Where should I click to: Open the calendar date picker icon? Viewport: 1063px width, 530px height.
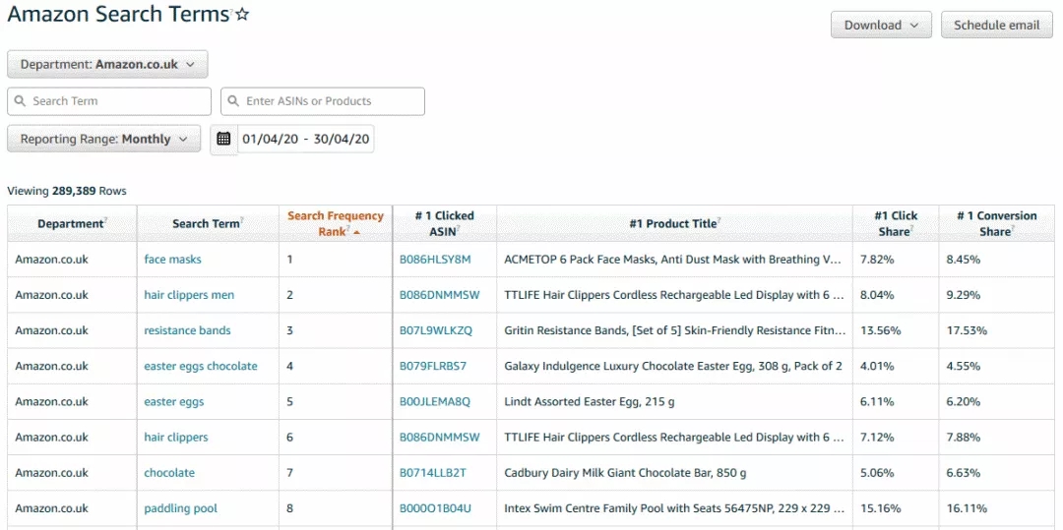point(223,139)
